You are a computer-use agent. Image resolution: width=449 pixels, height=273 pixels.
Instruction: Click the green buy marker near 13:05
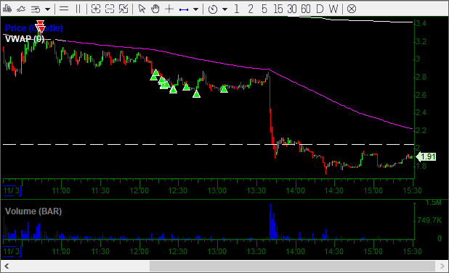tap(224, 89)
